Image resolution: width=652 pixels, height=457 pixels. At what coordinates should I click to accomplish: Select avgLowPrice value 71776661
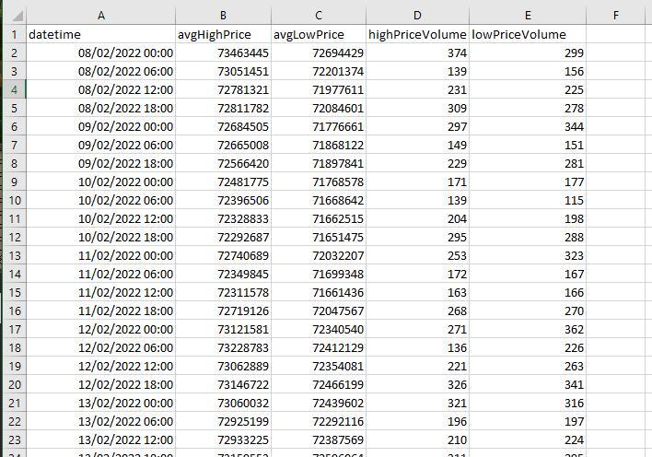coord(319,126)
